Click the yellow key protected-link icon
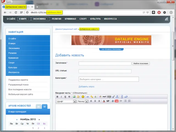 pyautogui.click(x=92, y=97)
